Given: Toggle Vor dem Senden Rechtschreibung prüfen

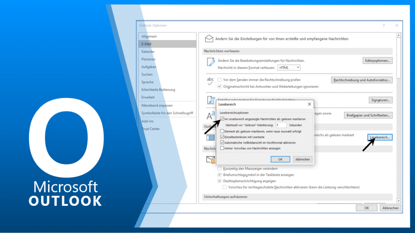Looking at the screenshot, I should click(x=219, y=80).
